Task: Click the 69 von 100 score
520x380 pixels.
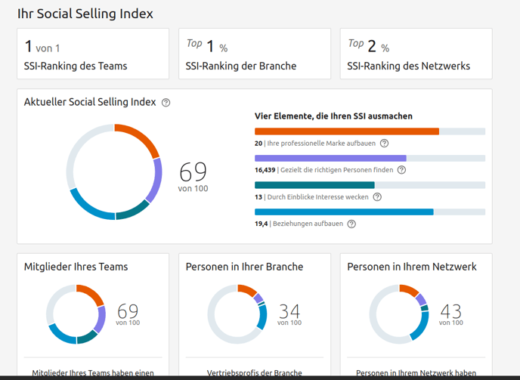Action: click(193, 176)
